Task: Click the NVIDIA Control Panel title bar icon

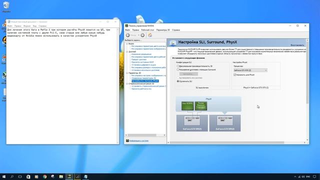Action: 126,25
